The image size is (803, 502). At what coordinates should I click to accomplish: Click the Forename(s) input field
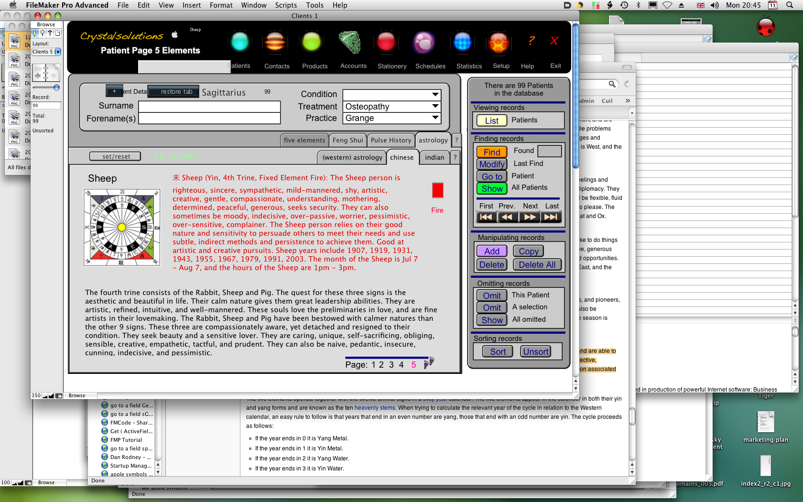click(x=209, y=118)
